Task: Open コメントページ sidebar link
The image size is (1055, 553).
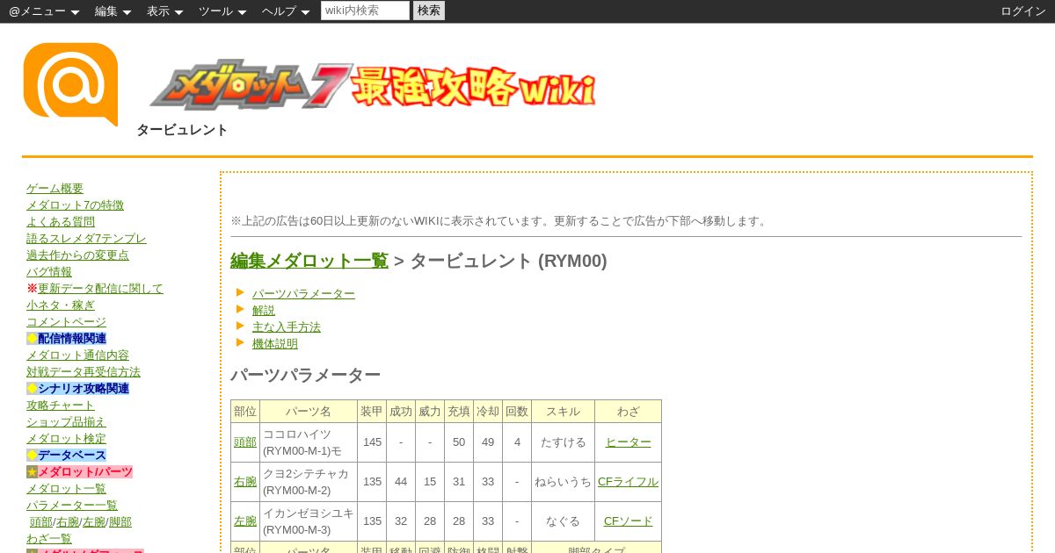Action: pos(66,322)
